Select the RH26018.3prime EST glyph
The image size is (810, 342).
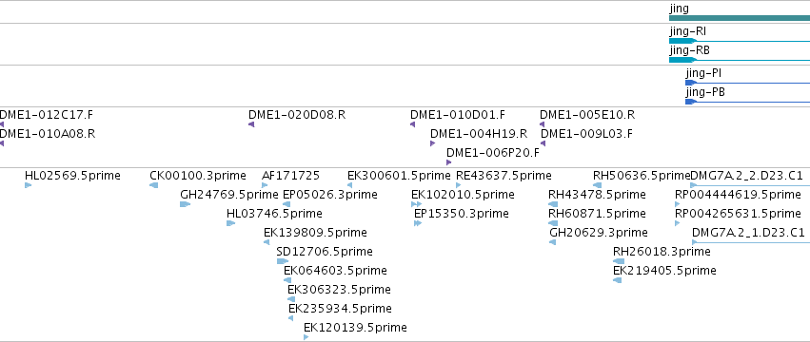point(619,261)
